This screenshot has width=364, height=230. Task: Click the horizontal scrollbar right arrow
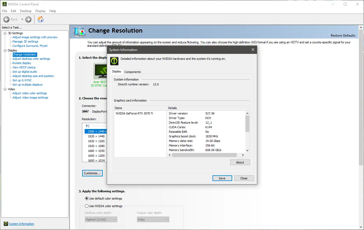[243, 155]
